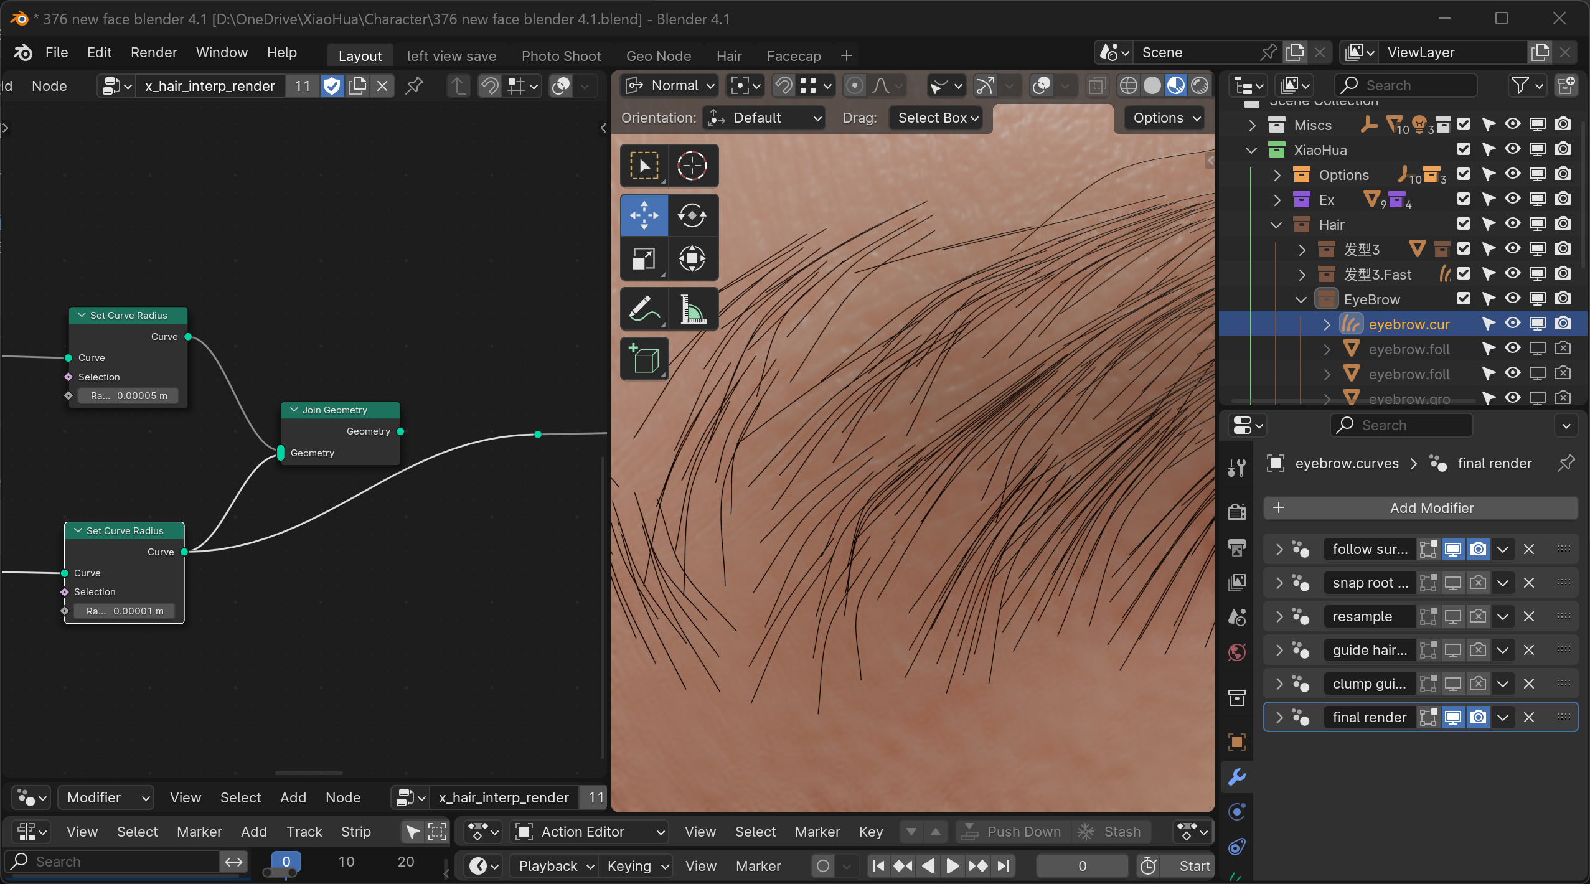Open the Orientation Default dropdown
The width and height of the screenshot is (1590, 884).
point(764,118)
